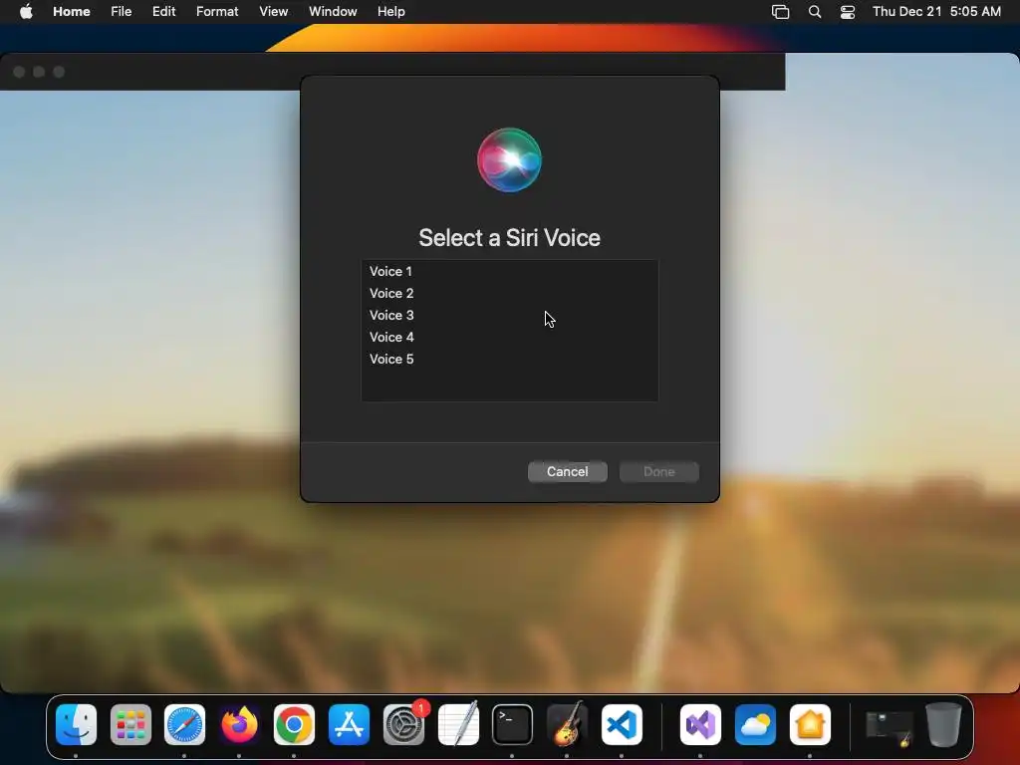
Task: Launch Safari from the Dock
Action: (x=184, y=725)
